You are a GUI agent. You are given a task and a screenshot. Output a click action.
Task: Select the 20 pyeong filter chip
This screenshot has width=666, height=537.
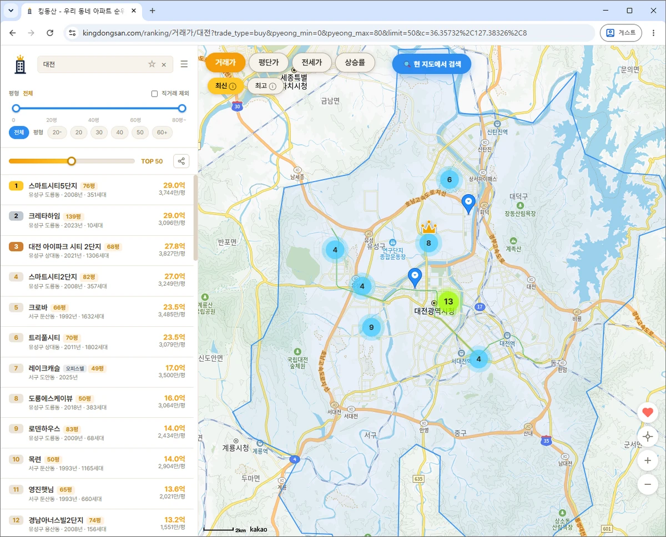pyautogui.click(x=79, y=133)
